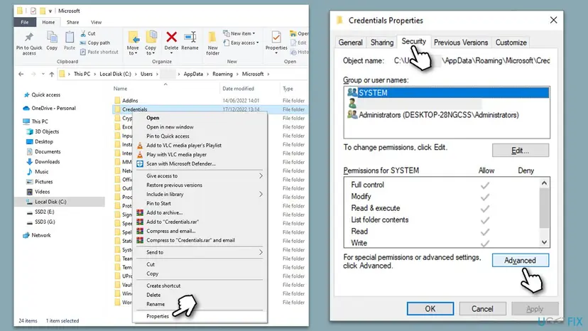Switch to General tab in Properties

tap(350, 43)
